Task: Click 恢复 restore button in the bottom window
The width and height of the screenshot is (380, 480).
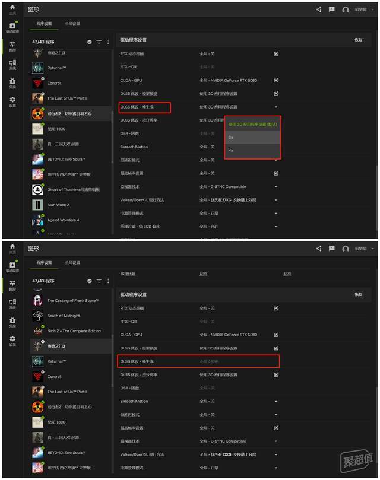Action: (x=358, y=294)
